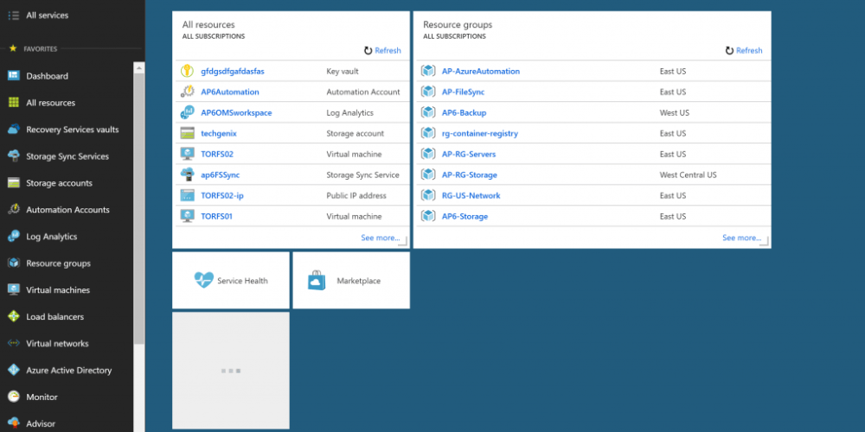Click the Resource groups tile title

(x=458, y=25)
